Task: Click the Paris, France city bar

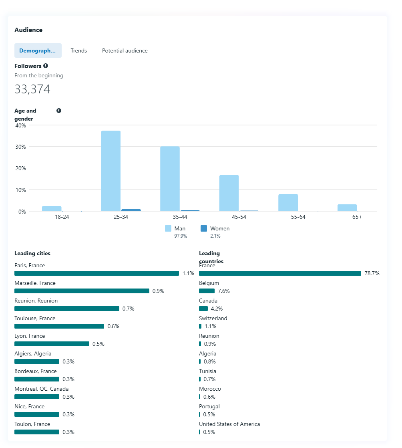Action: [96, 273]
